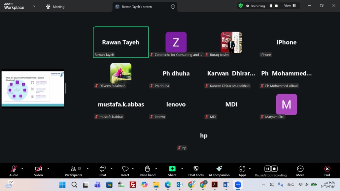Open Adobe Acrobat from the taskbar

point(215,185)
